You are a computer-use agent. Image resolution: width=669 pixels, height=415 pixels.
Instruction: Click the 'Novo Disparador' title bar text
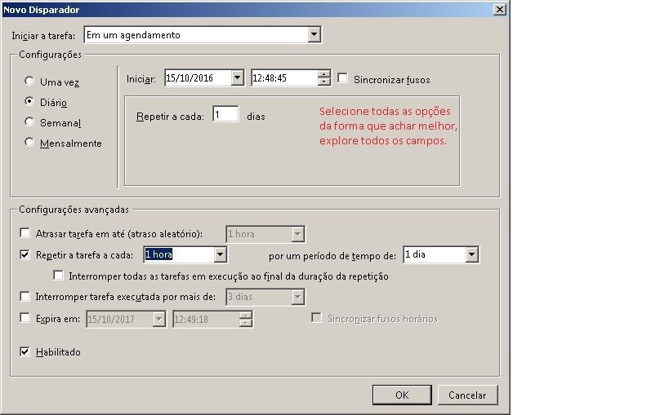[x=42, y=10]
